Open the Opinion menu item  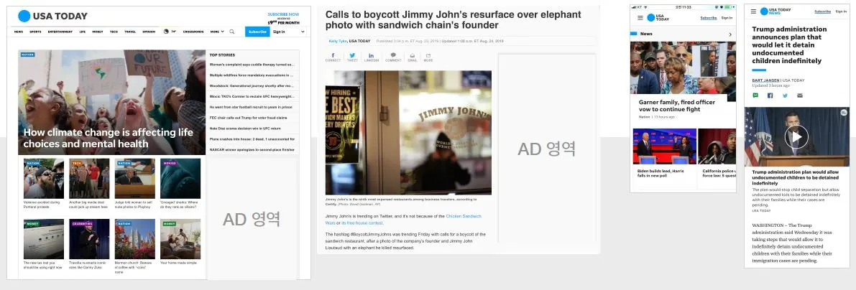(149, 32)
